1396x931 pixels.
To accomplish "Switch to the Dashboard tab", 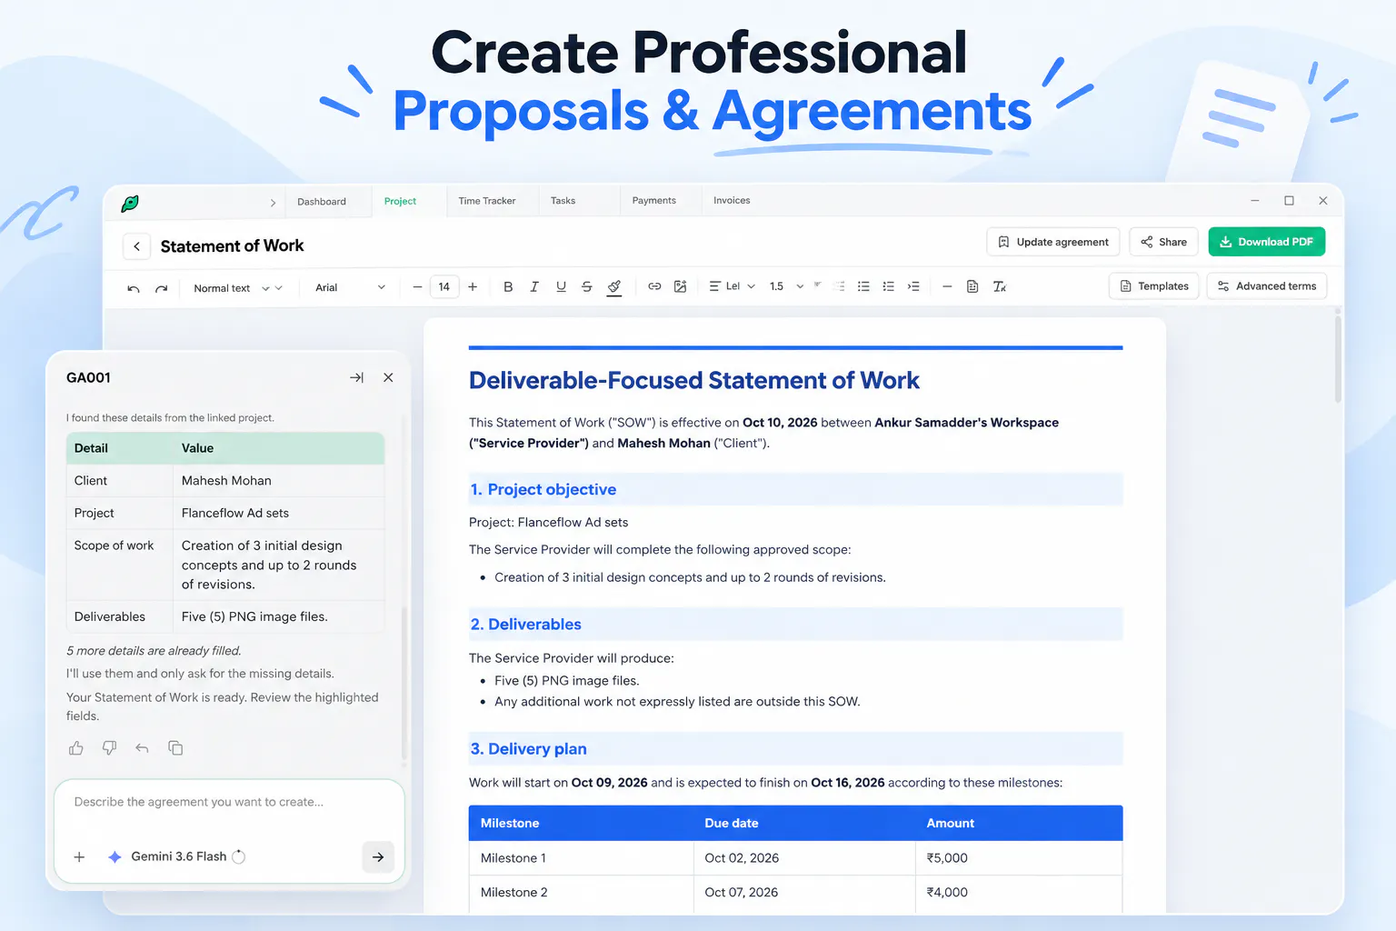I will pos(322,202).
